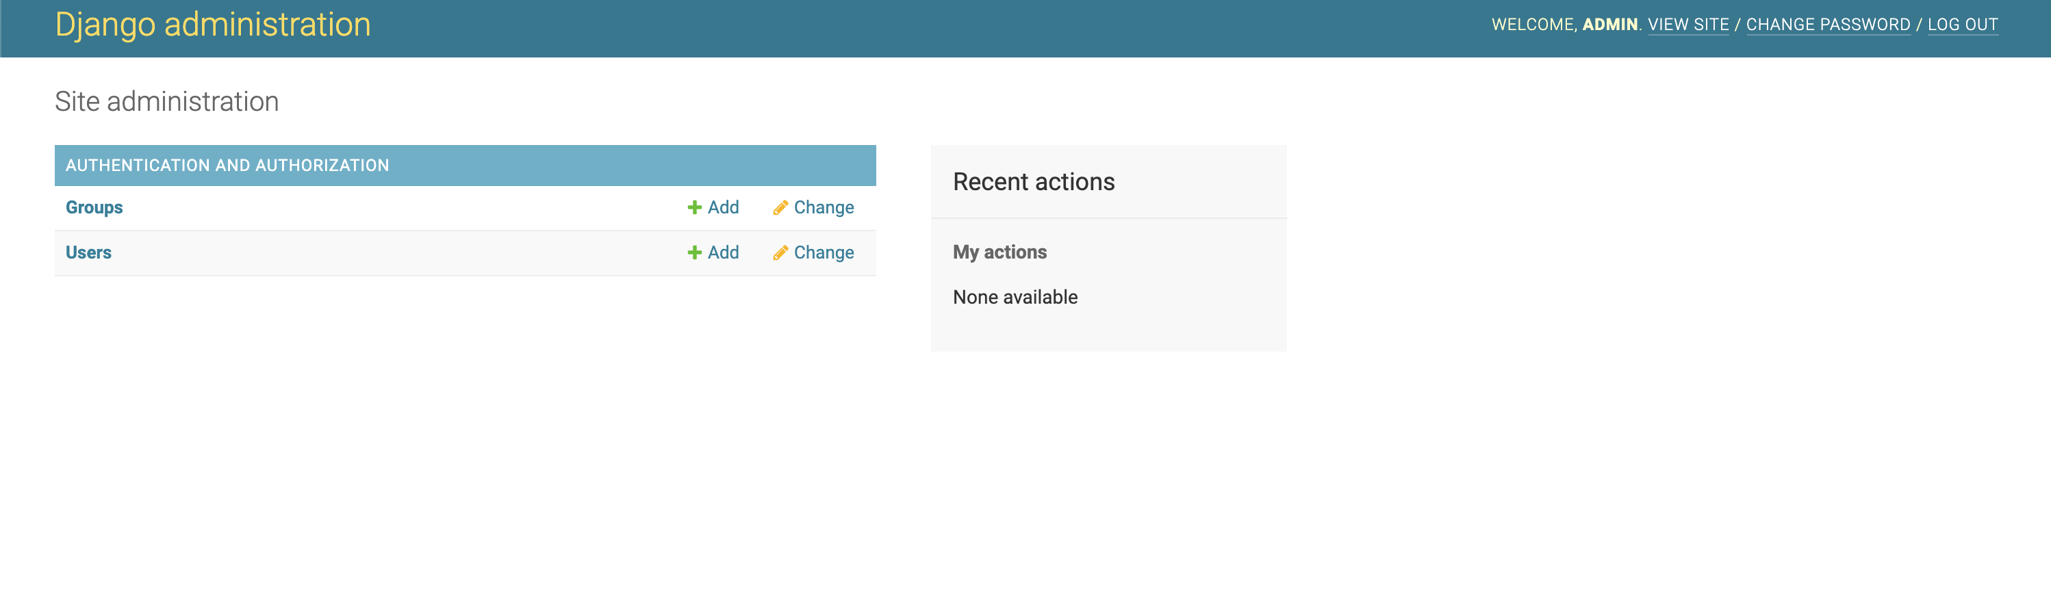This screenshot has height=591, width=2051.
Task: Click the green plus icon beside Users
Action: [694, 253]
